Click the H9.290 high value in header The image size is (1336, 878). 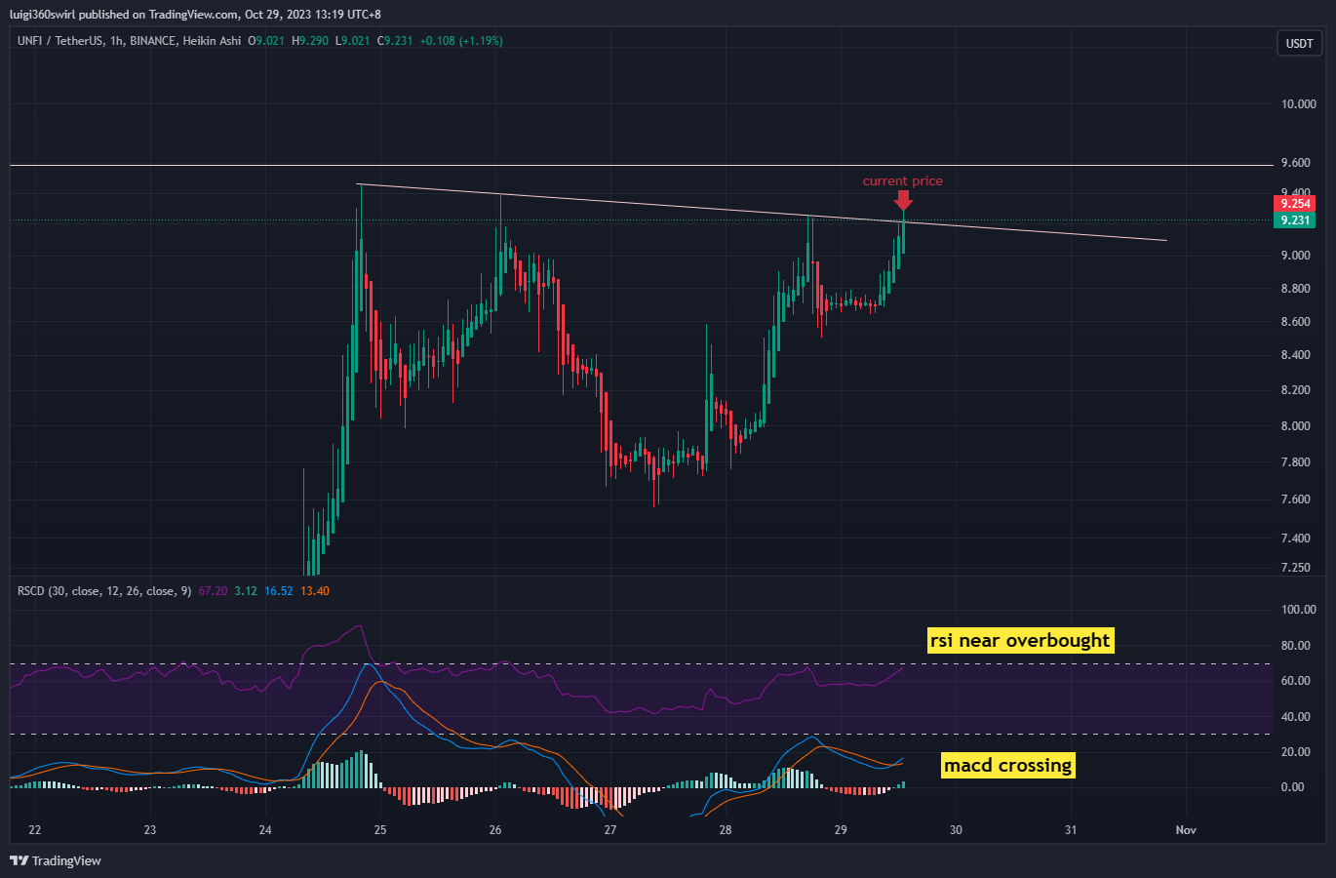coord(310,41)
